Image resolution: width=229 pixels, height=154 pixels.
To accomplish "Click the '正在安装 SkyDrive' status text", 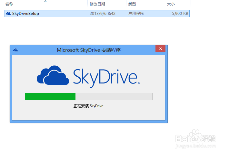I will point(88,106).
